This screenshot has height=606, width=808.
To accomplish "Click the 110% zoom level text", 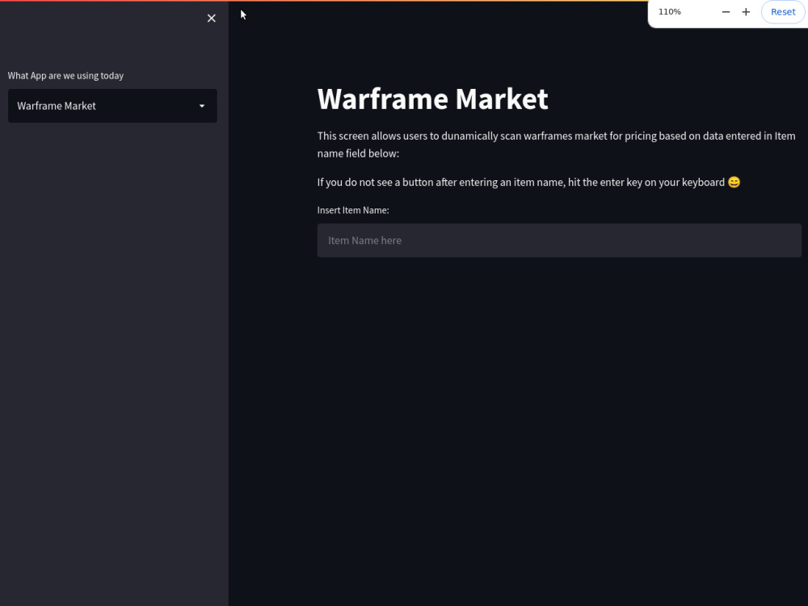I will point(669,12).
